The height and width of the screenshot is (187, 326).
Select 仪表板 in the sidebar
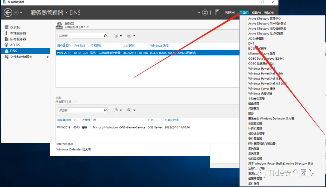[x=15, y=27]
